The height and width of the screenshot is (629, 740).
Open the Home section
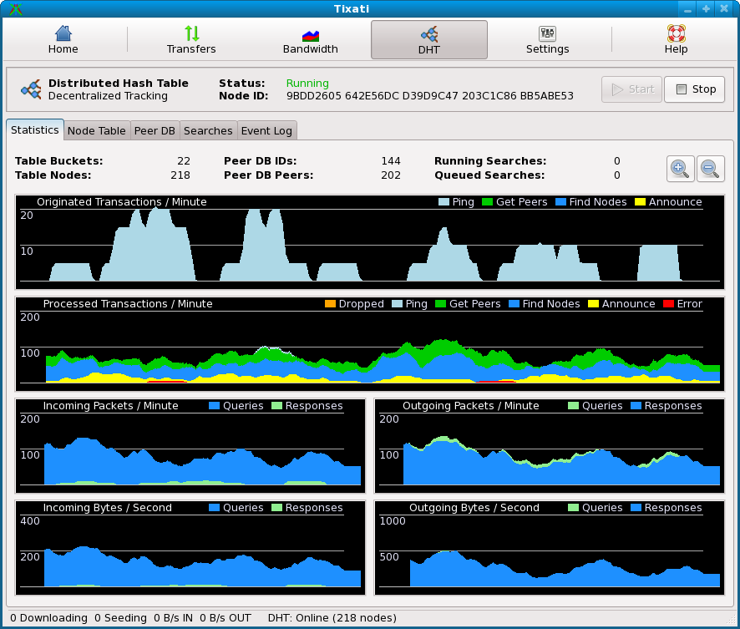tap(63, 40)
